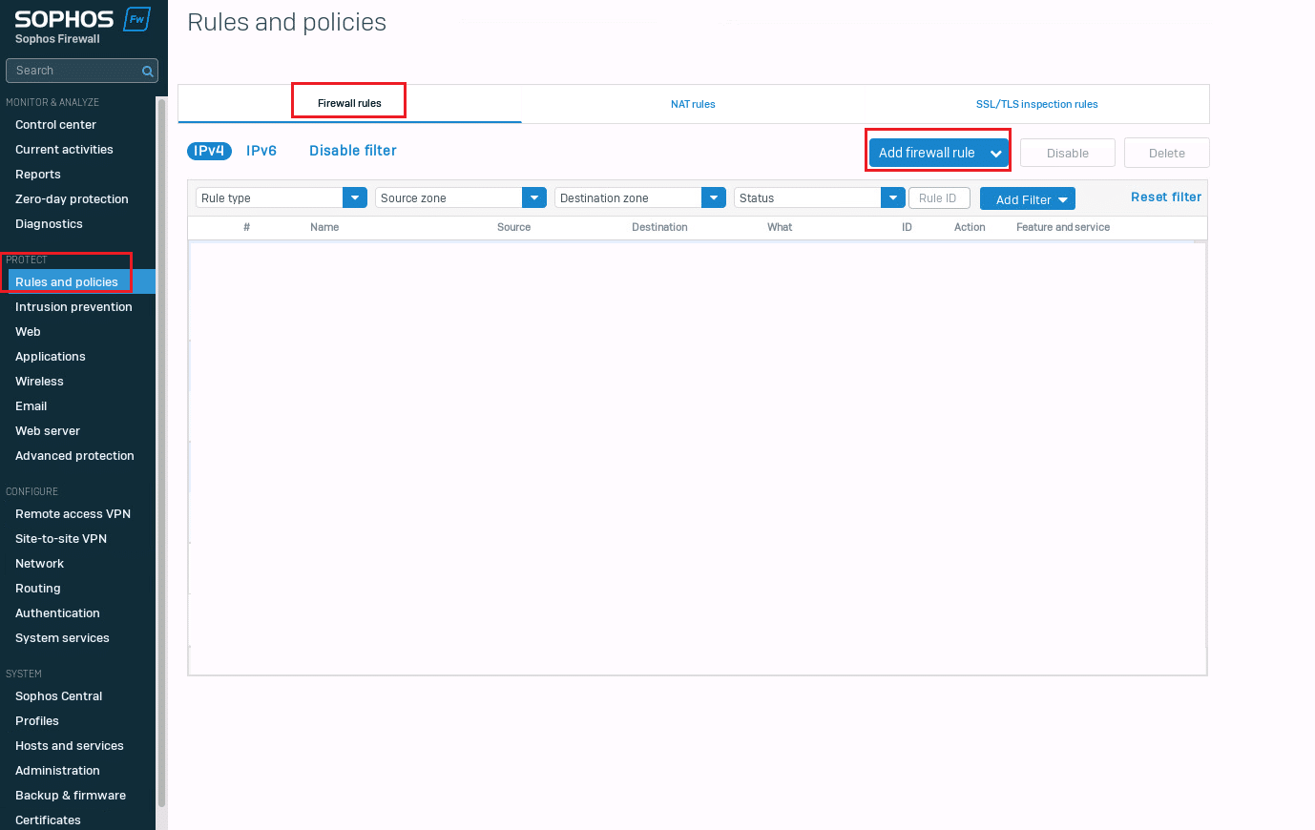Click the sidebar vertical scrollbar
Image resolution: width=1315 pixels, height=830 pixels.
161,448
